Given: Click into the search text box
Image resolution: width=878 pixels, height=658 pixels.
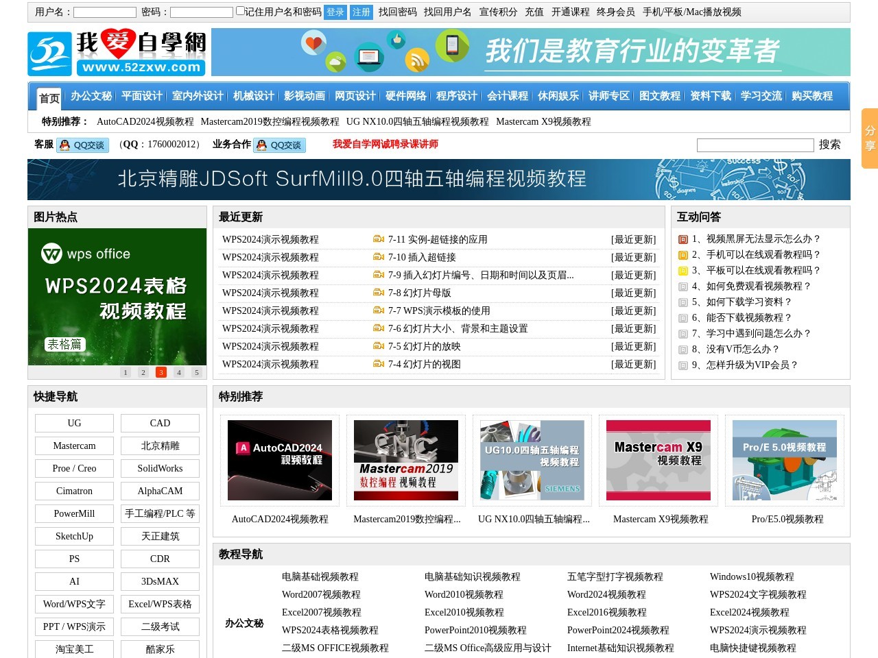Looking at the screenshot, I should click(755, 145).
